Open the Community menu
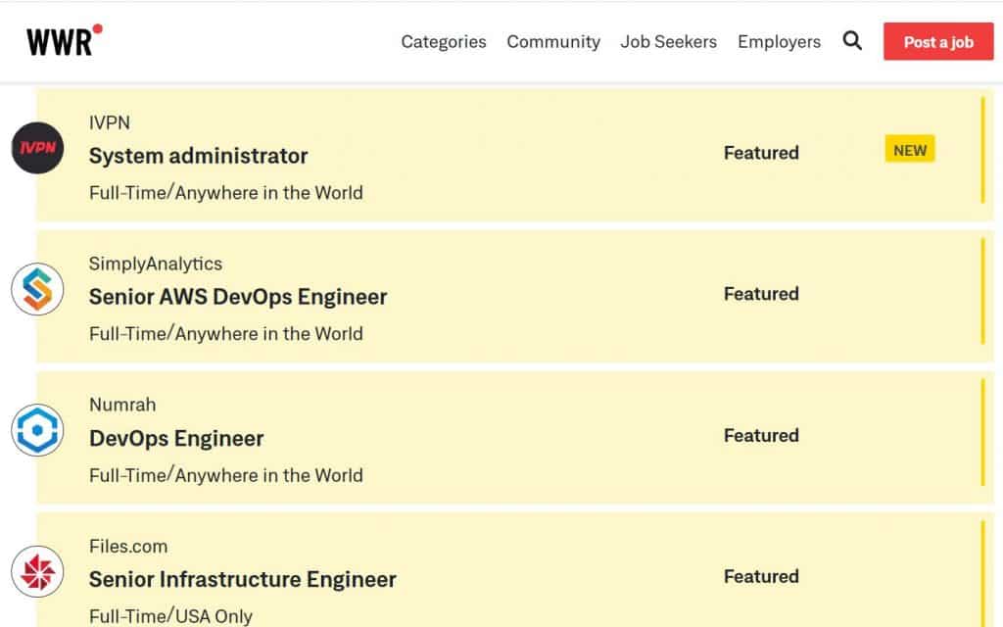 pos(553,41)
